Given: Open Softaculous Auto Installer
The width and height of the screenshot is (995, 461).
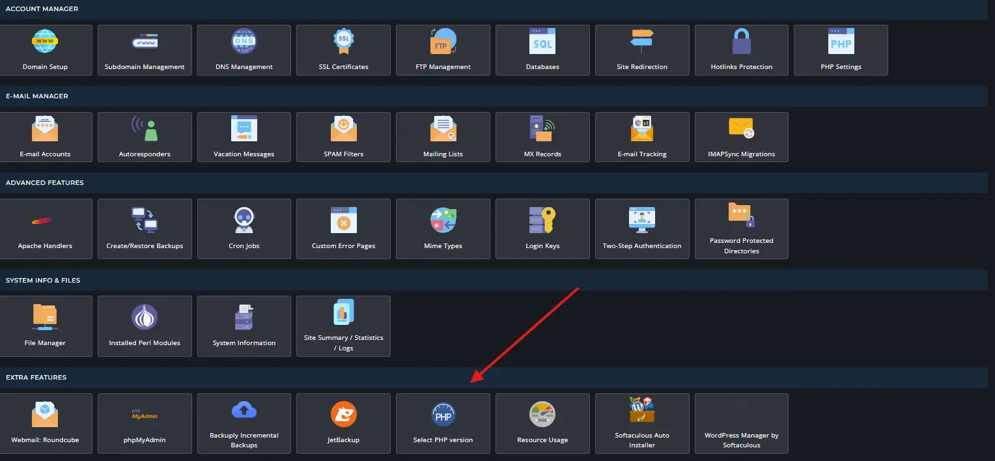Looking at the screenshot, I should pyautogui.click(x=642, y=423).
